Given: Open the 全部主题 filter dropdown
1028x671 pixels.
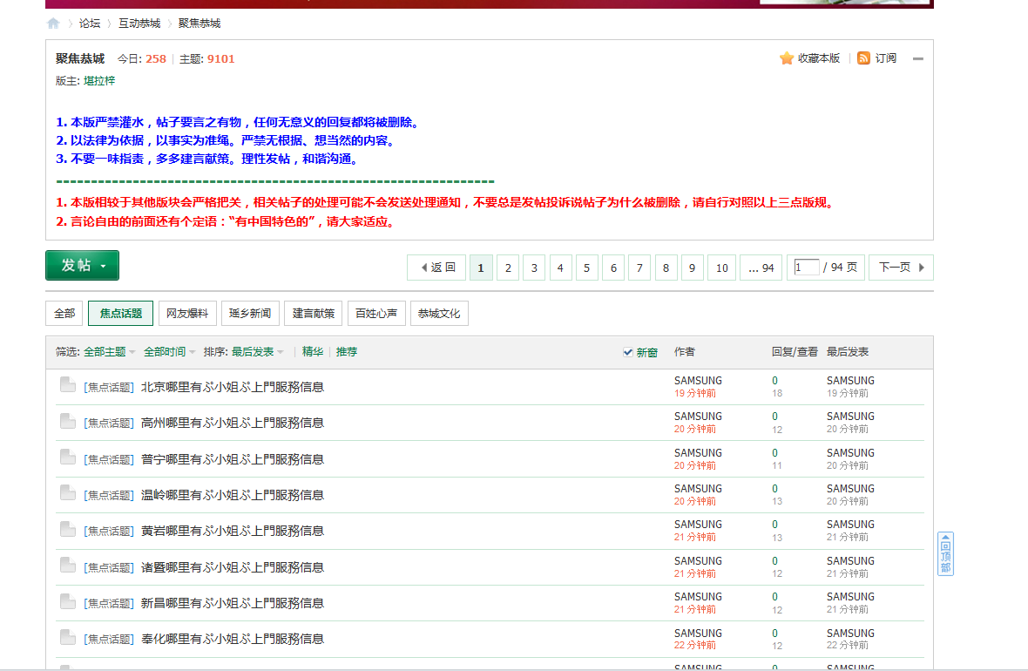Looking at the screenshot, I should click(x=110, y=352).
